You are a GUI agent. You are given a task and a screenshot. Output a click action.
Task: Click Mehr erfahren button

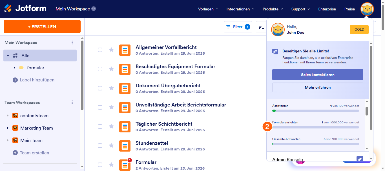[318, 87]
